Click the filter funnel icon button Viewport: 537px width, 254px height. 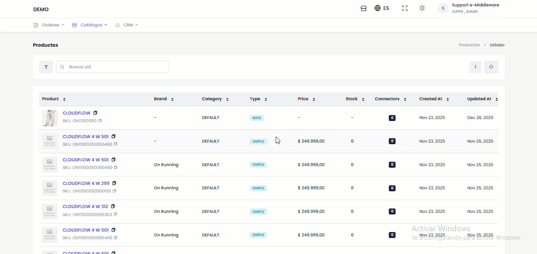tap(46, 67)
